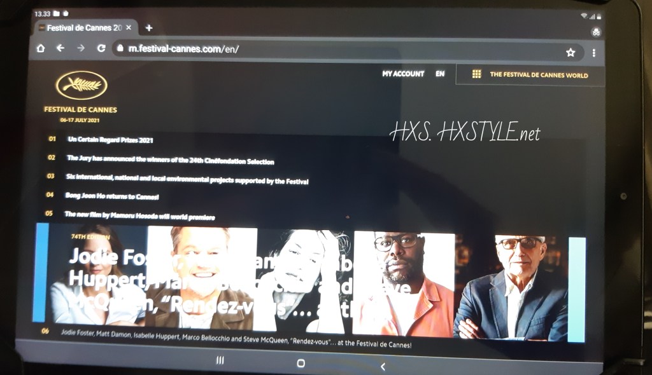The image size is (652, 375).
Task: Click the browser forward arrow
Action: point(81,48)
